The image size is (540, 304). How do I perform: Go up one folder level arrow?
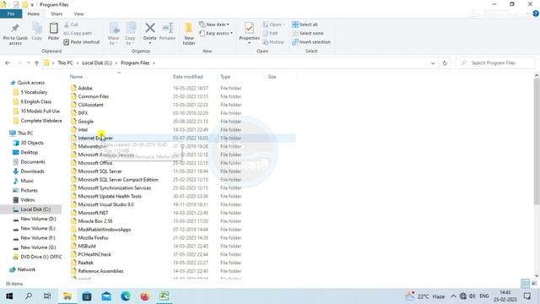[x=36, y=63]
